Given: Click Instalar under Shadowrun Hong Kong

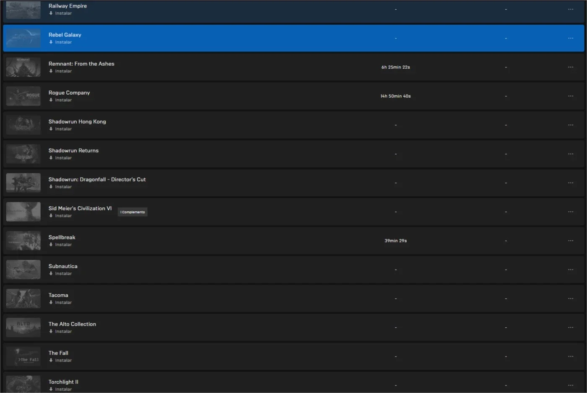Looking at the screenshot, I should point(60,129).
